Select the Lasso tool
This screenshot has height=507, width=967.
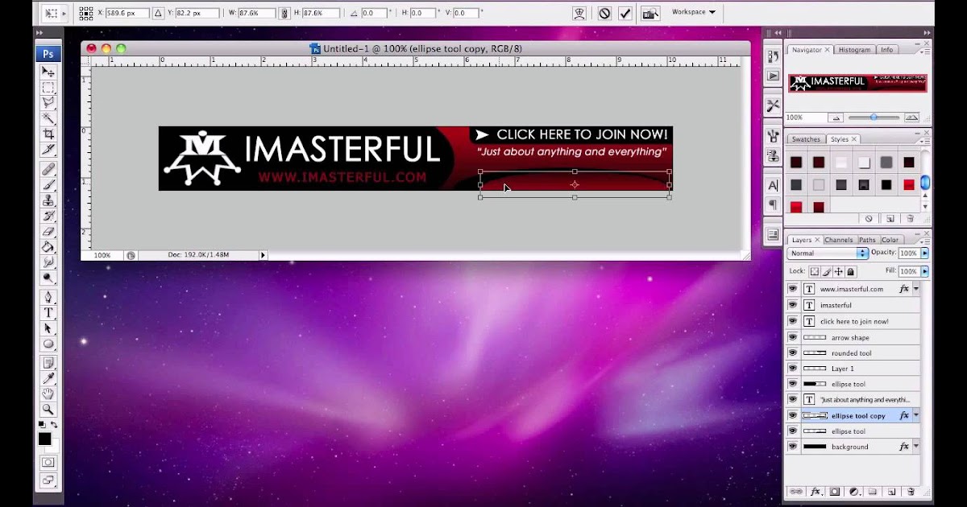click(48, 103)
